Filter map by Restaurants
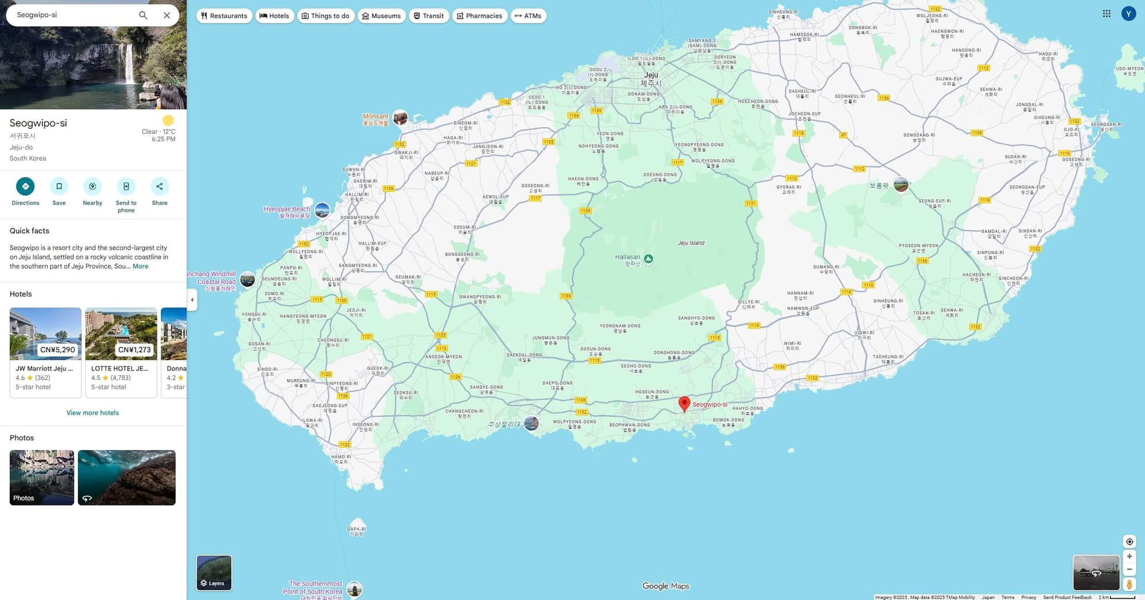This screenshot has height=600, width=1145. click(224, 16)
